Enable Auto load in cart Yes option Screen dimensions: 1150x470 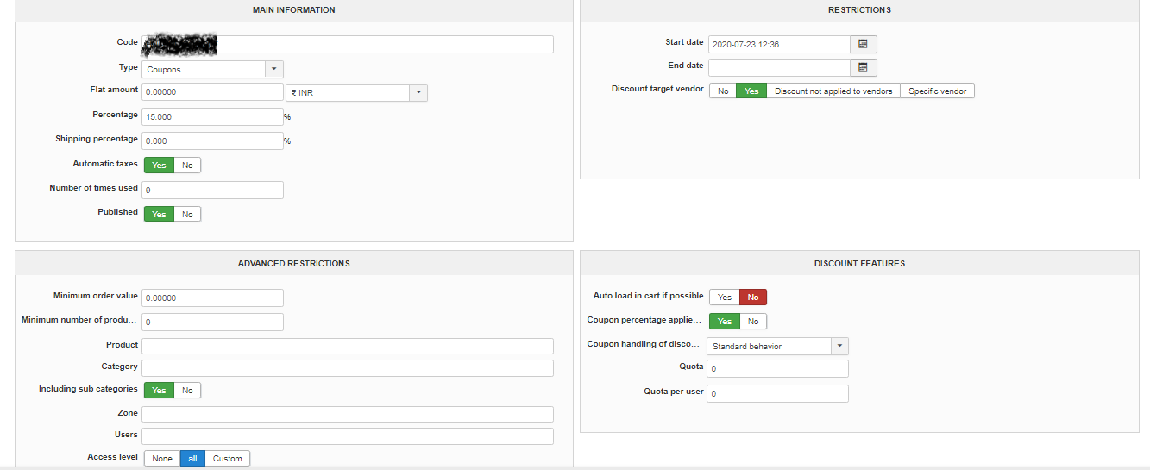(725, 297)
